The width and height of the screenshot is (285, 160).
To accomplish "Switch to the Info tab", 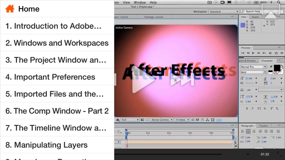I will [243, 17].
